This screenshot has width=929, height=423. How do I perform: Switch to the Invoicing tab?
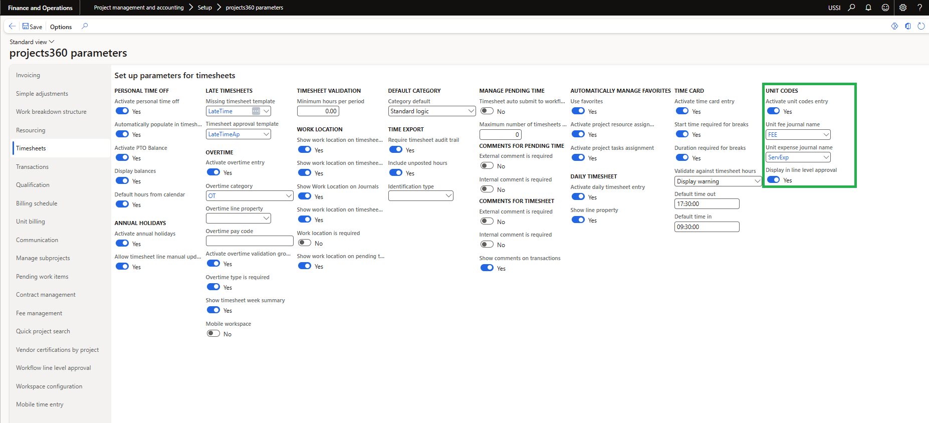click(28, 75)
